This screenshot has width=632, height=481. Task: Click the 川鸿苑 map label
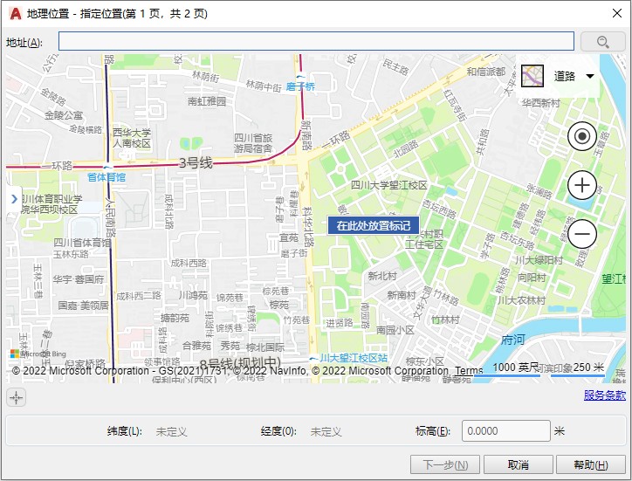pos(193,295)
